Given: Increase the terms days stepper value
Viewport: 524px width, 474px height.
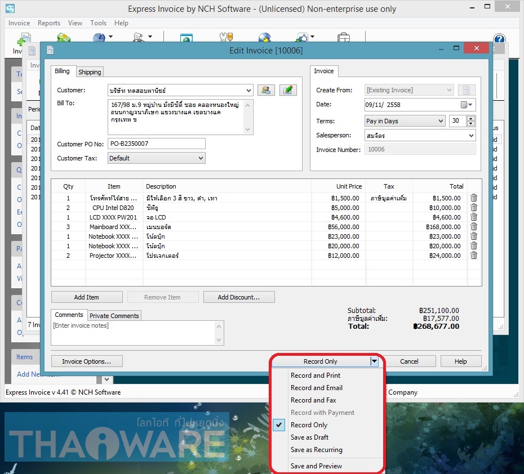Looking at the screenshot, I should click(x=471, y=118).
